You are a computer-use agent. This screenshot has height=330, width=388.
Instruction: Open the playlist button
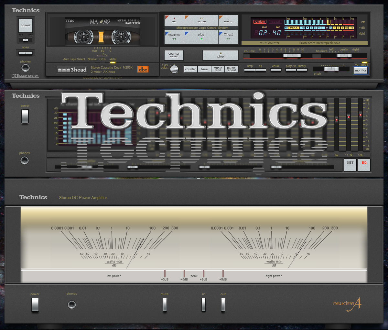291,70
